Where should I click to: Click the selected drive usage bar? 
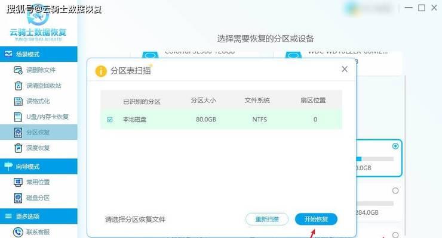375,159
